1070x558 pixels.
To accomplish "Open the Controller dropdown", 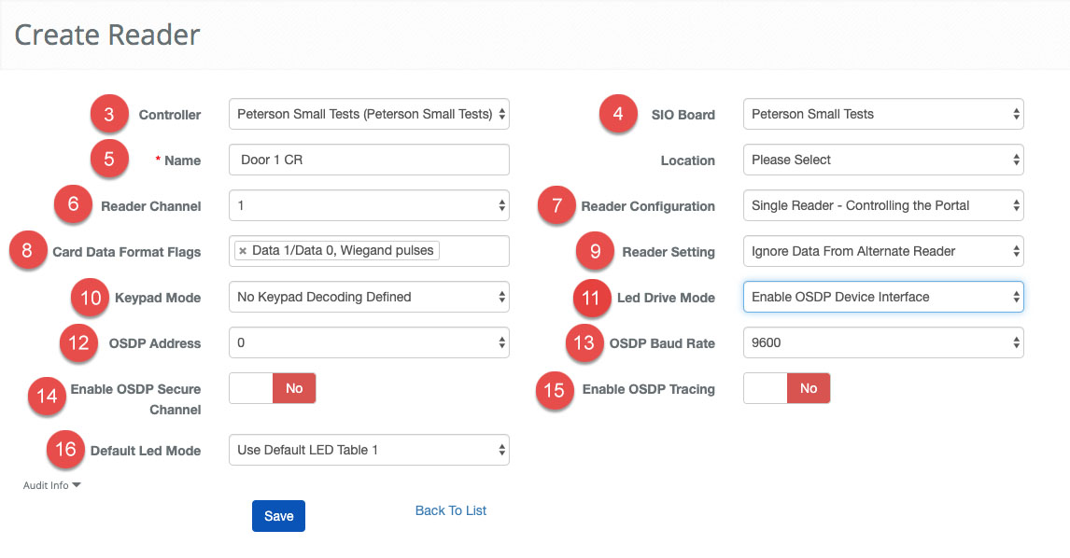I will (x=369, y=115).
